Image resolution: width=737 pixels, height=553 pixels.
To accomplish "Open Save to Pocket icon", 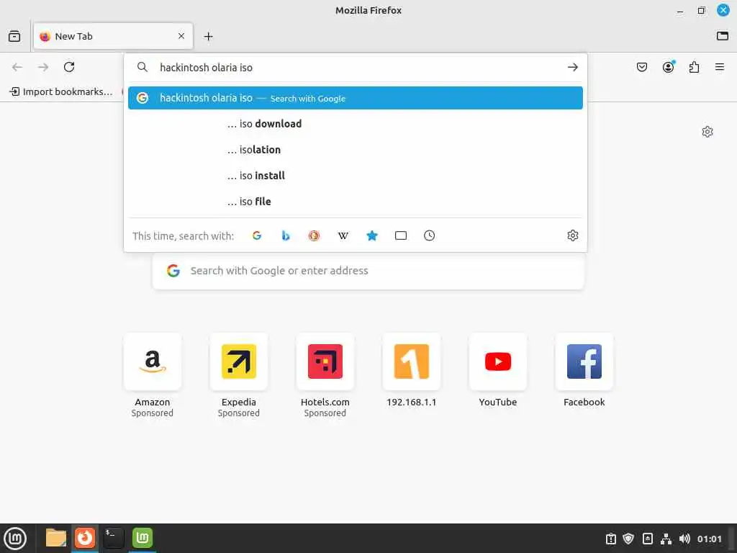I will pyautogui.click(x=641, y=67).
